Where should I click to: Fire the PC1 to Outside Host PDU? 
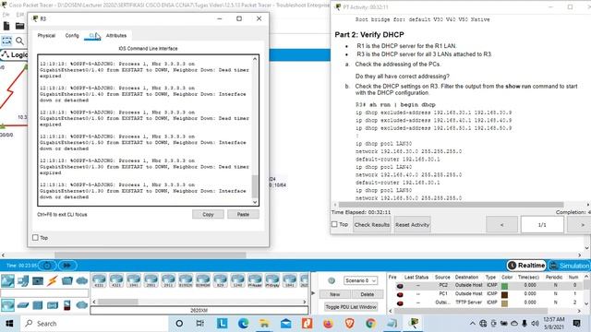tap(400, 294)
